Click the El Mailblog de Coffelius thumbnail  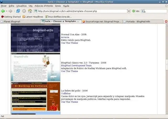(35, 97)
